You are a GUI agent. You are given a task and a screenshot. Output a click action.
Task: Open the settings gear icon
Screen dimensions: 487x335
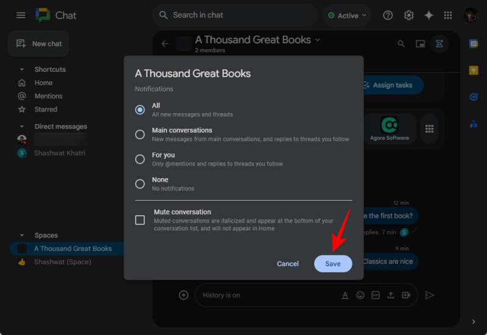(x=408, y=15)
